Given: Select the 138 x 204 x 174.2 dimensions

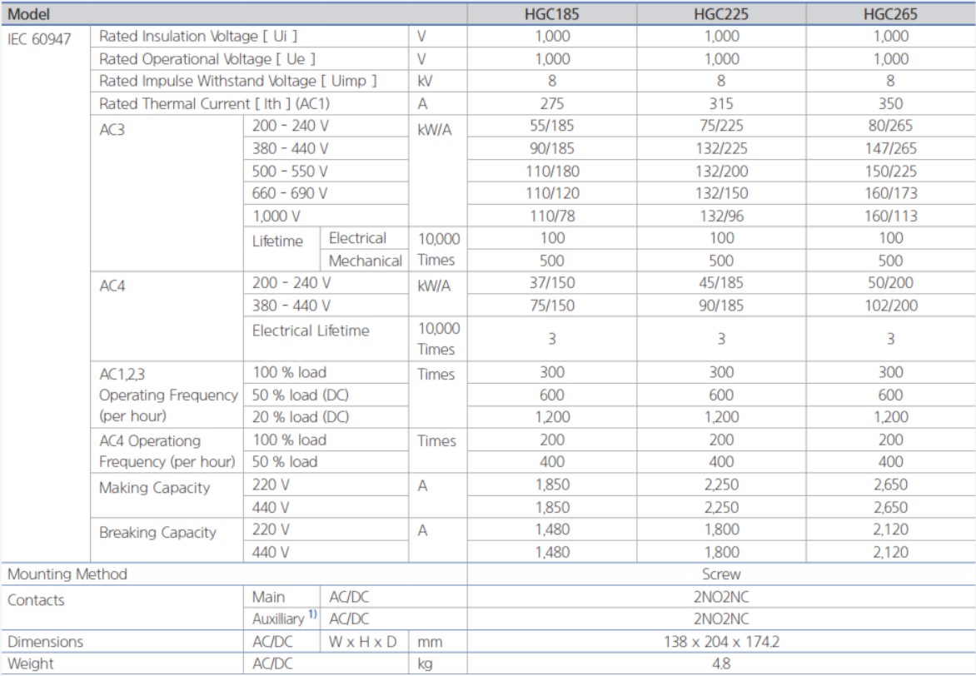Looking at the screenshot, I should pos(720,642).
